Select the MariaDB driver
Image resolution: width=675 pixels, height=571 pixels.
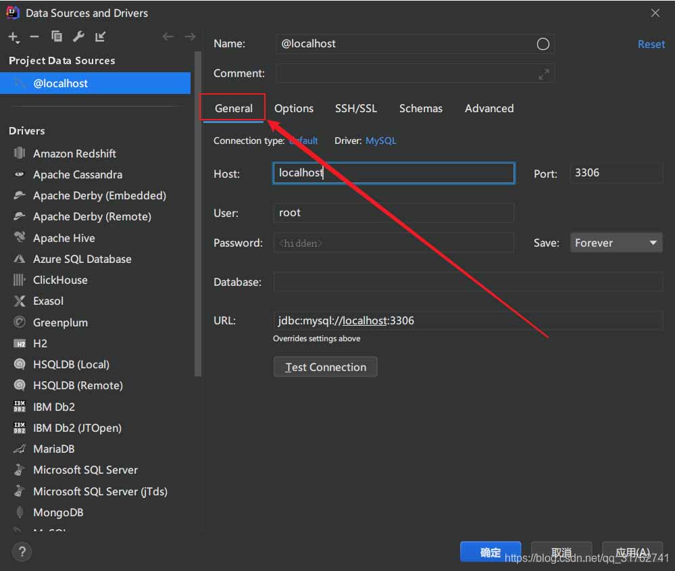click(54, 449)
